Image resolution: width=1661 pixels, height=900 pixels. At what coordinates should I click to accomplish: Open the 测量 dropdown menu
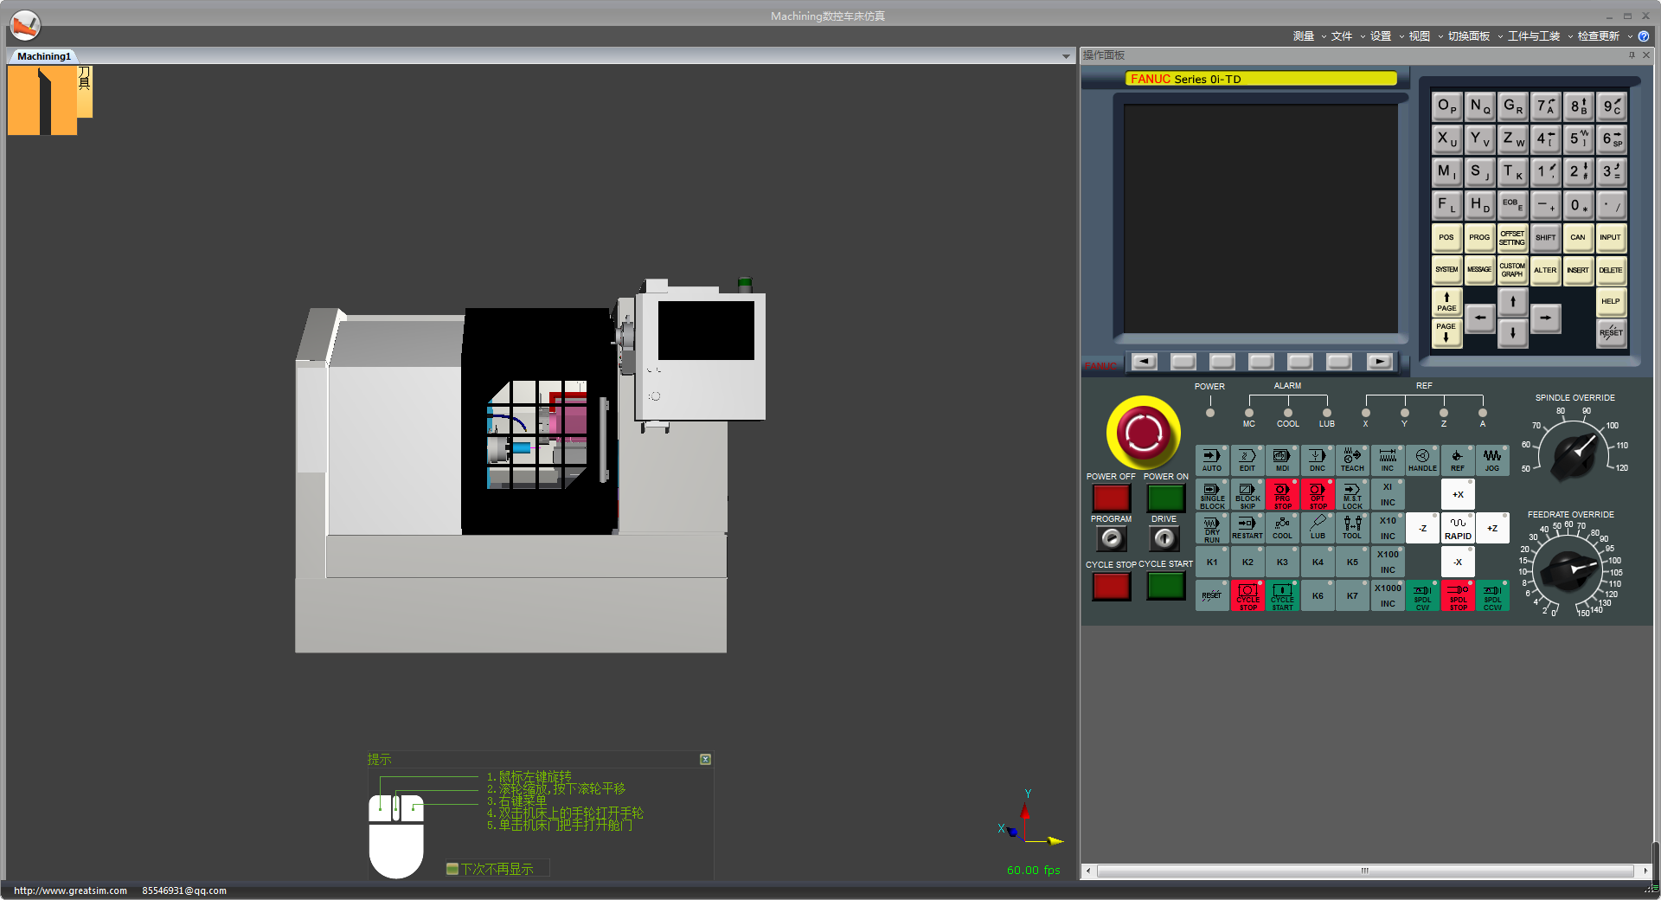(x=1309, y=36)
